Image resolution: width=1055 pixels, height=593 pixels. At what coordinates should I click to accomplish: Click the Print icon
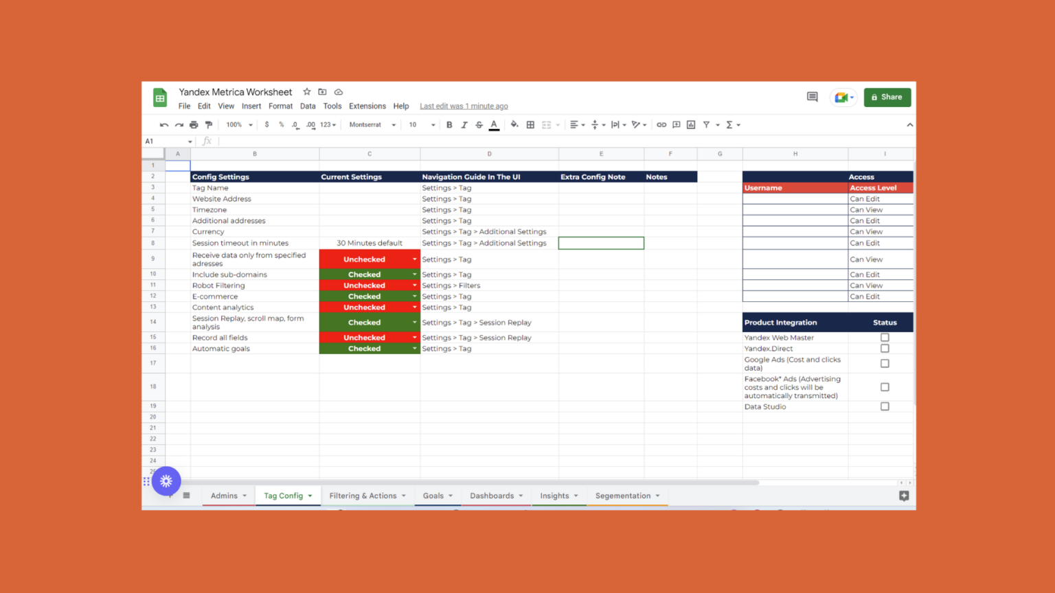[193, 124]
